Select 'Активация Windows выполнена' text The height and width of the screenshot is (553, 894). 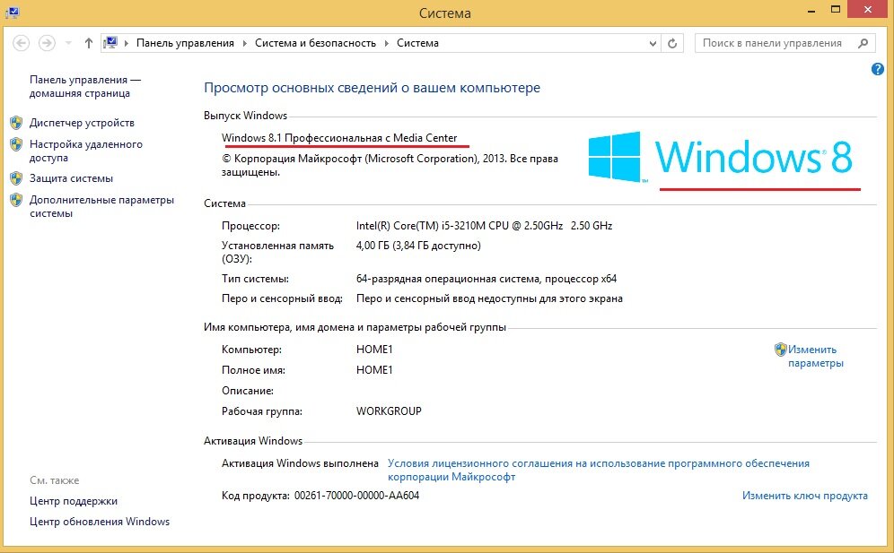300,463
